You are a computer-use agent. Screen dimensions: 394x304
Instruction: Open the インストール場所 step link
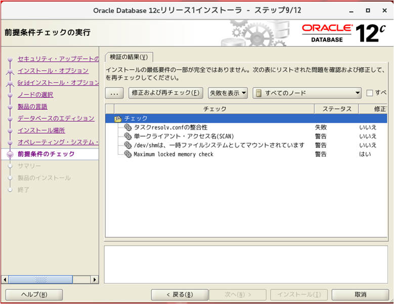(x=41, y=130)
